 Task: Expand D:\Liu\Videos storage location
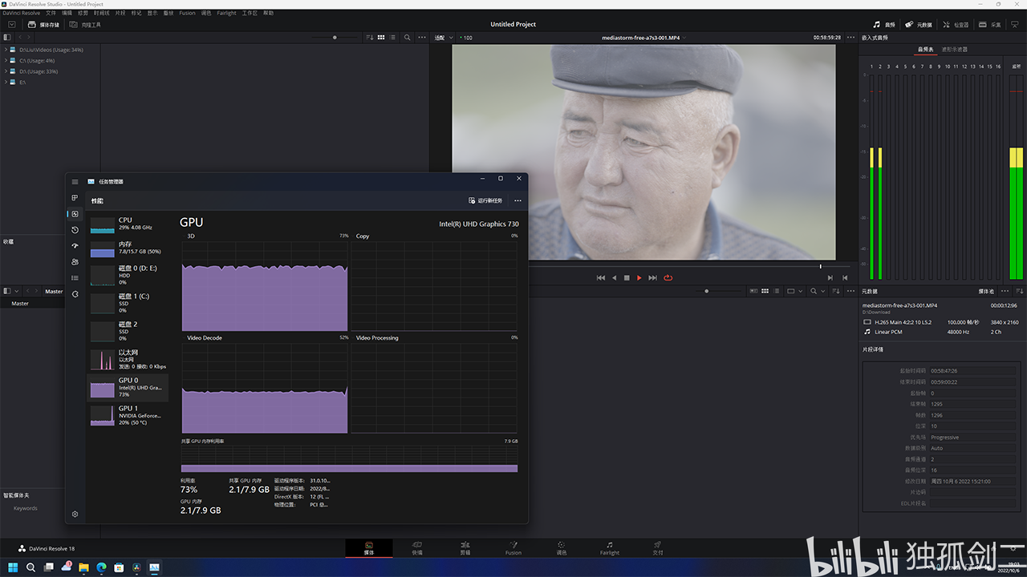[x=6, y=50]
